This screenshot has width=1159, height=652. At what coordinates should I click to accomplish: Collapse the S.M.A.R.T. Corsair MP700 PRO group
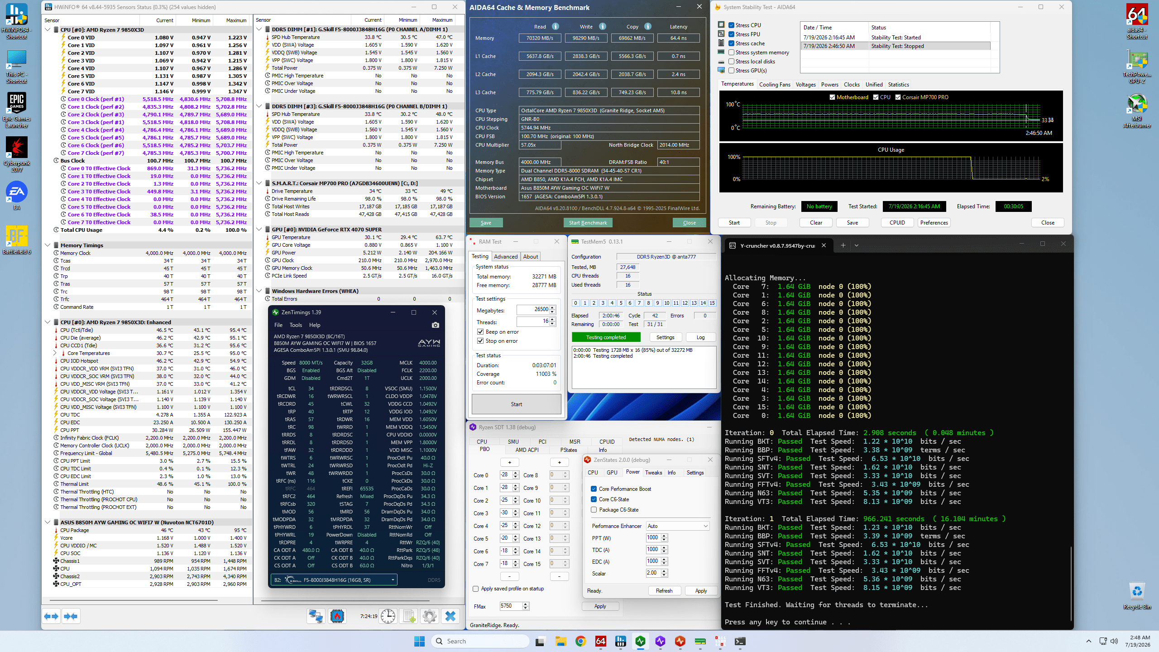pyautogui.click(x=259, y=183)
